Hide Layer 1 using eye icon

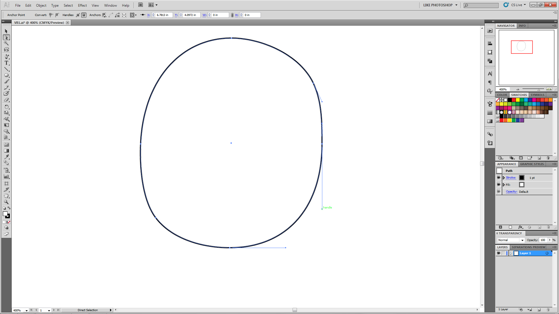(x=498, y=253)
